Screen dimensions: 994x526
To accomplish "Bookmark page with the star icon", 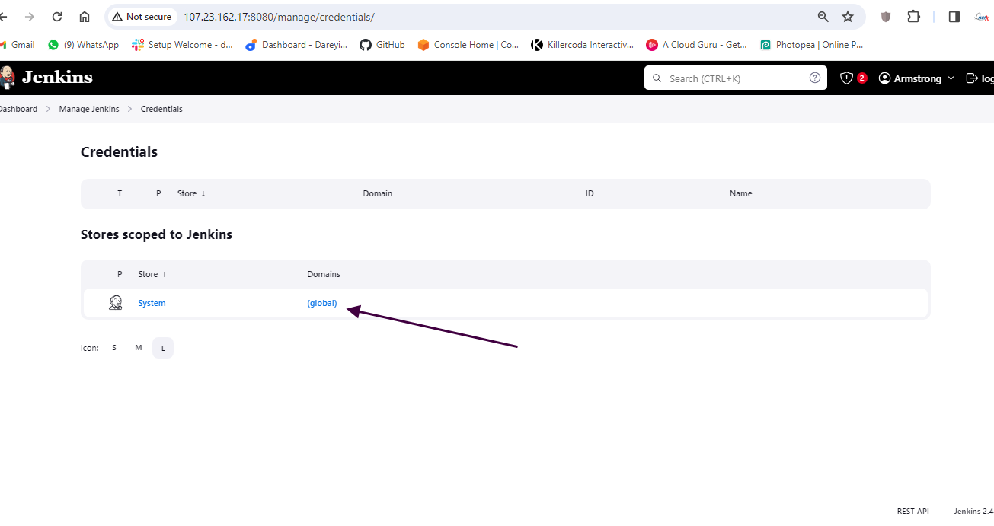I will [x=848, y=17].
